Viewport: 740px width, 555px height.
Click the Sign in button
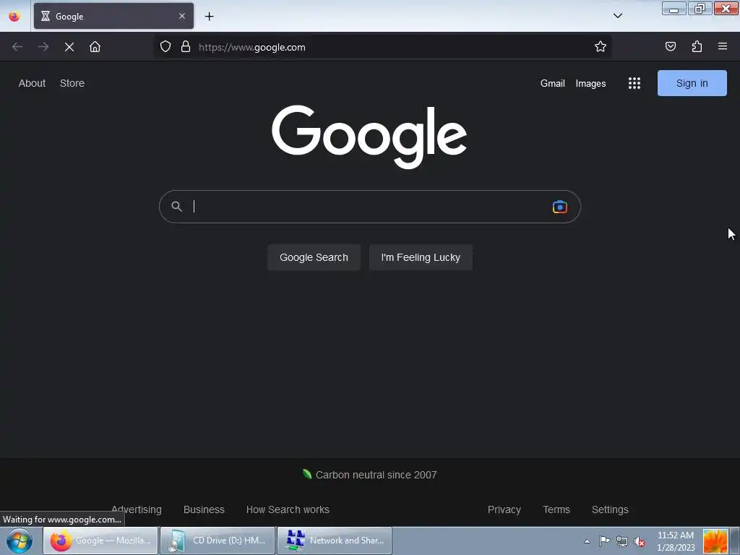click(x=692, y=83)
